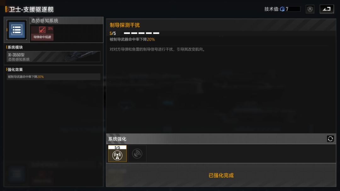The image size is (340, 191).
Task: Click the 被制导武器命中率下降20% effect row
Action: [x=53, y=77]
